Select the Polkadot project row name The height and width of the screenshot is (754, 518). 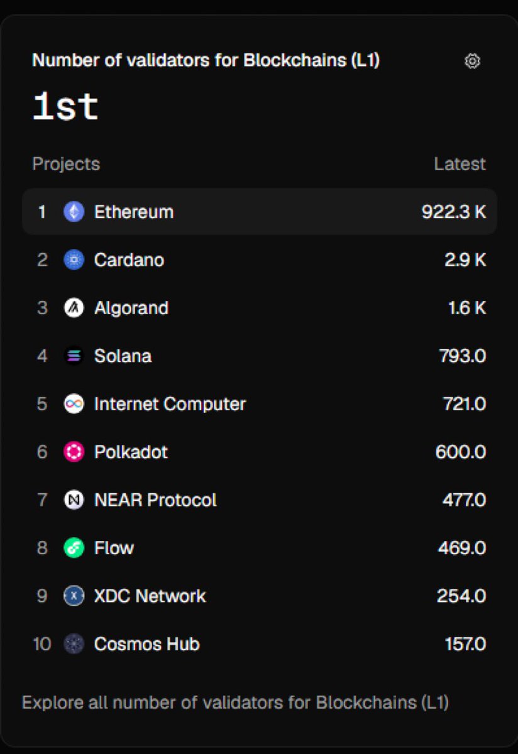[131, 452]
